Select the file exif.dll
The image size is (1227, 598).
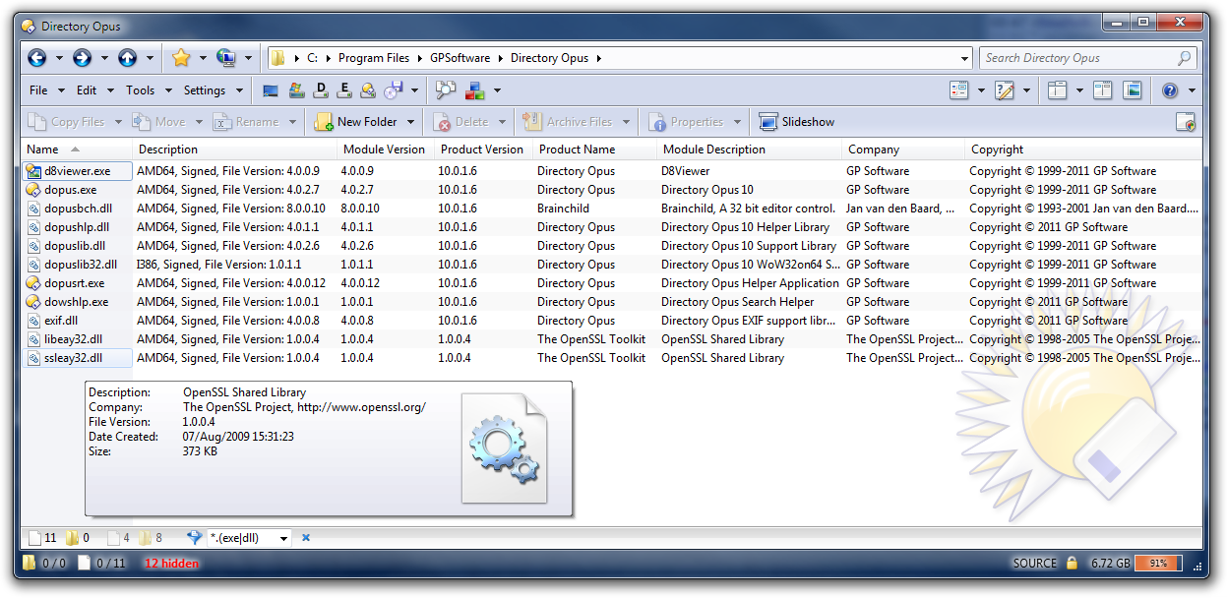coord(61,321)
